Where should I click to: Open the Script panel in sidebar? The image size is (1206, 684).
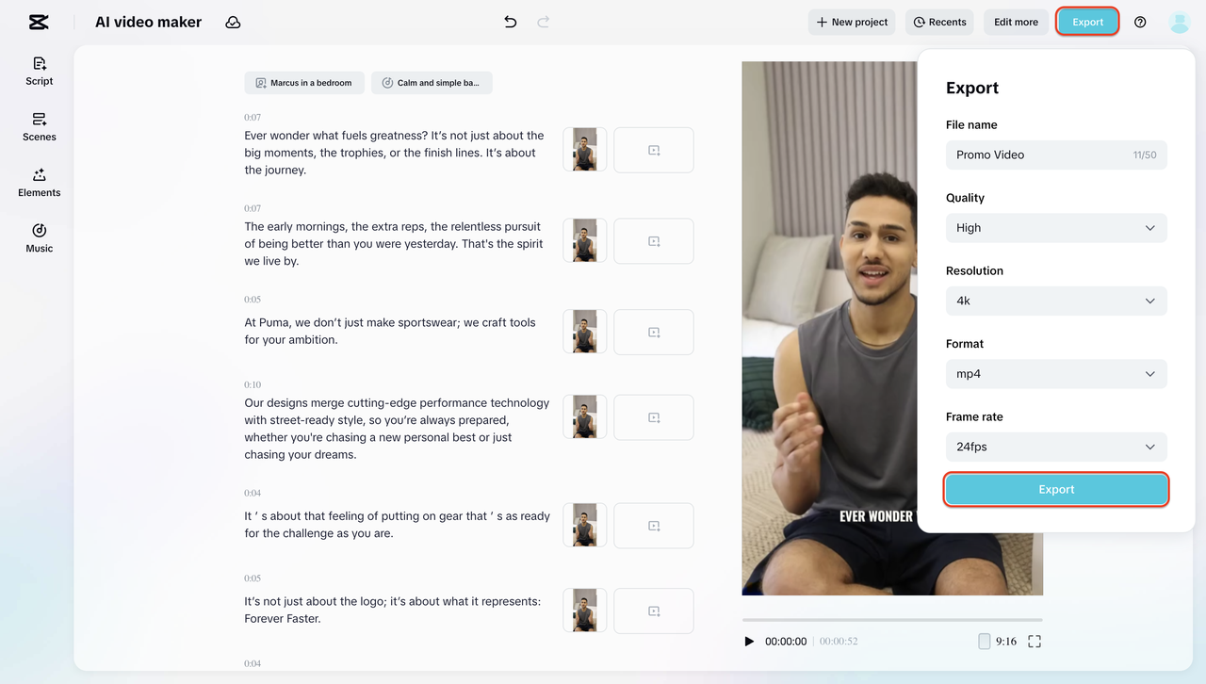coord(39,71)
